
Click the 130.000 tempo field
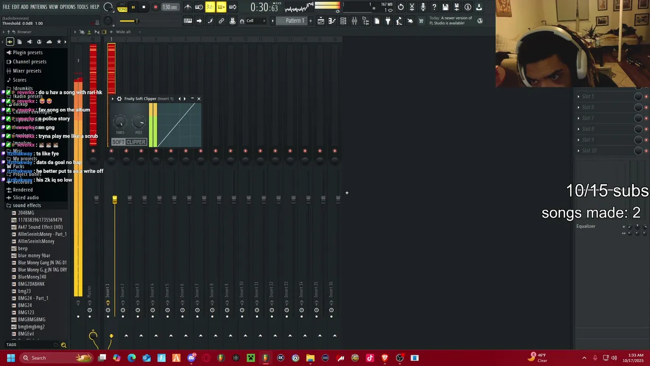point(170,7)
